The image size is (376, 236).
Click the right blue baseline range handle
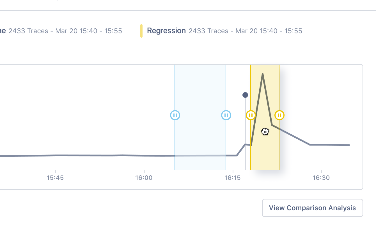pyautogui.click(x=226, y=115)
